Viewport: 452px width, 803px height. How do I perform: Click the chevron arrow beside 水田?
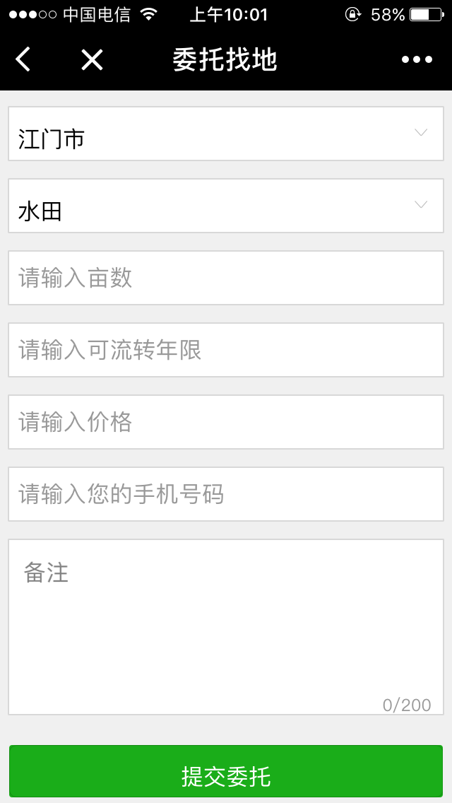(421, 205)
